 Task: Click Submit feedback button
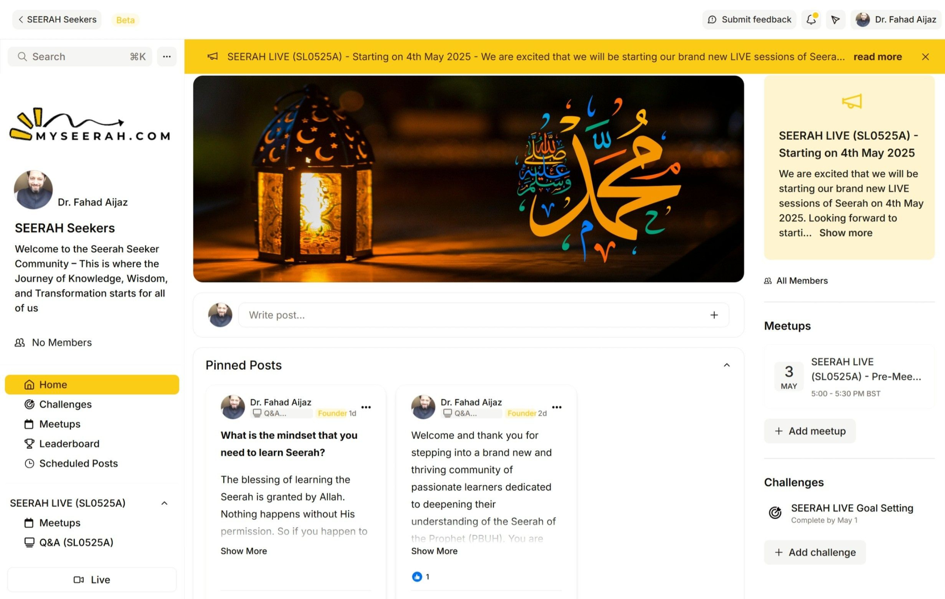tap(750, 20)
